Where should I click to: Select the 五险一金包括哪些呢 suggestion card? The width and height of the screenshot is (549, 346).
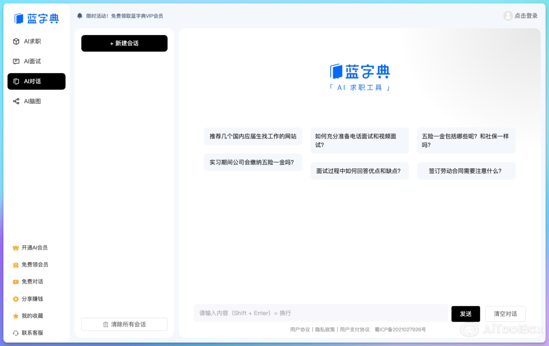[x=466, y=140]
